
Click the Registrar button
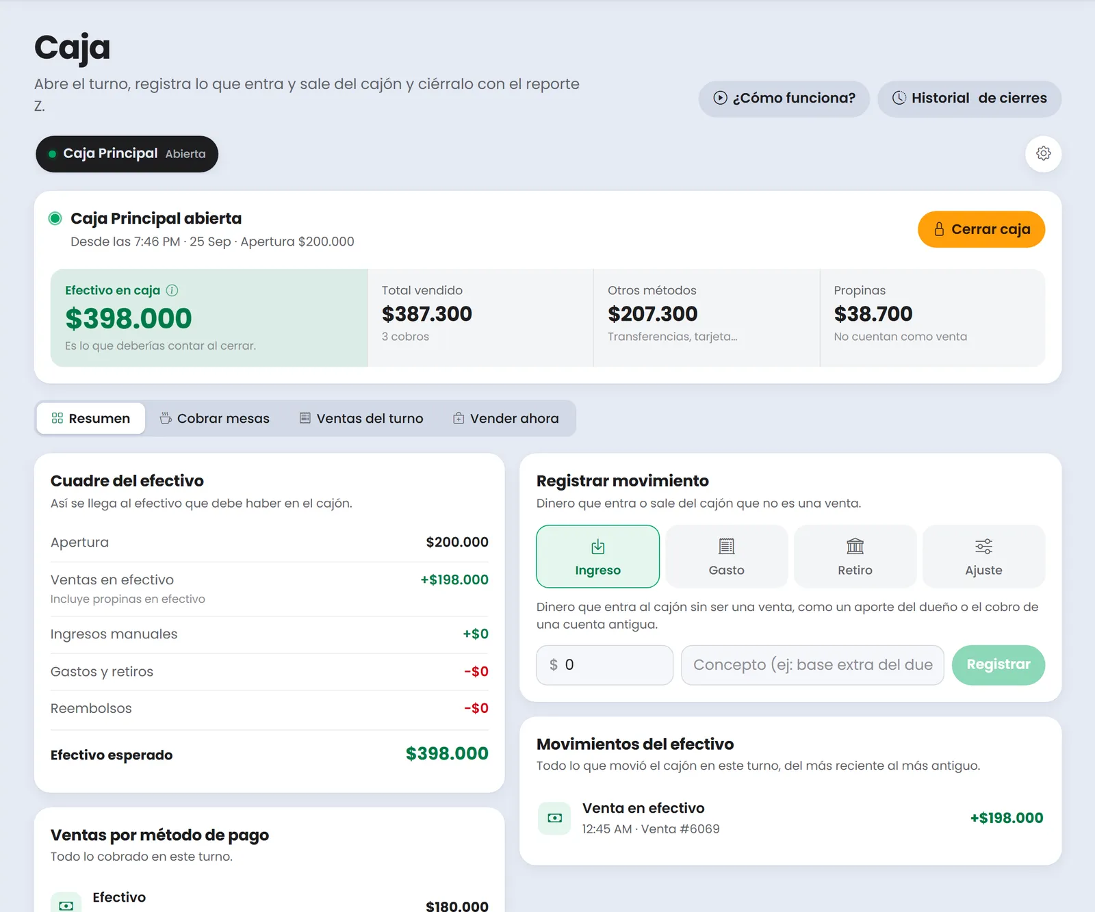[x=998, y=665]
